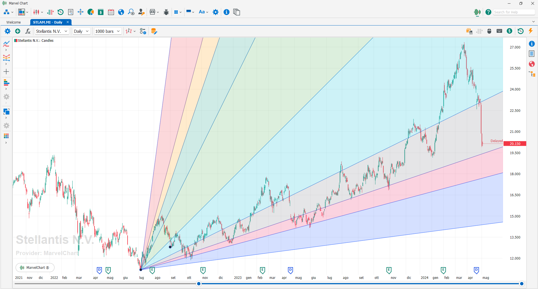The height and width of the screenshot is (289, 538).
Task: Click the blue info icon in right sidebar
Action: pos(532,44)
